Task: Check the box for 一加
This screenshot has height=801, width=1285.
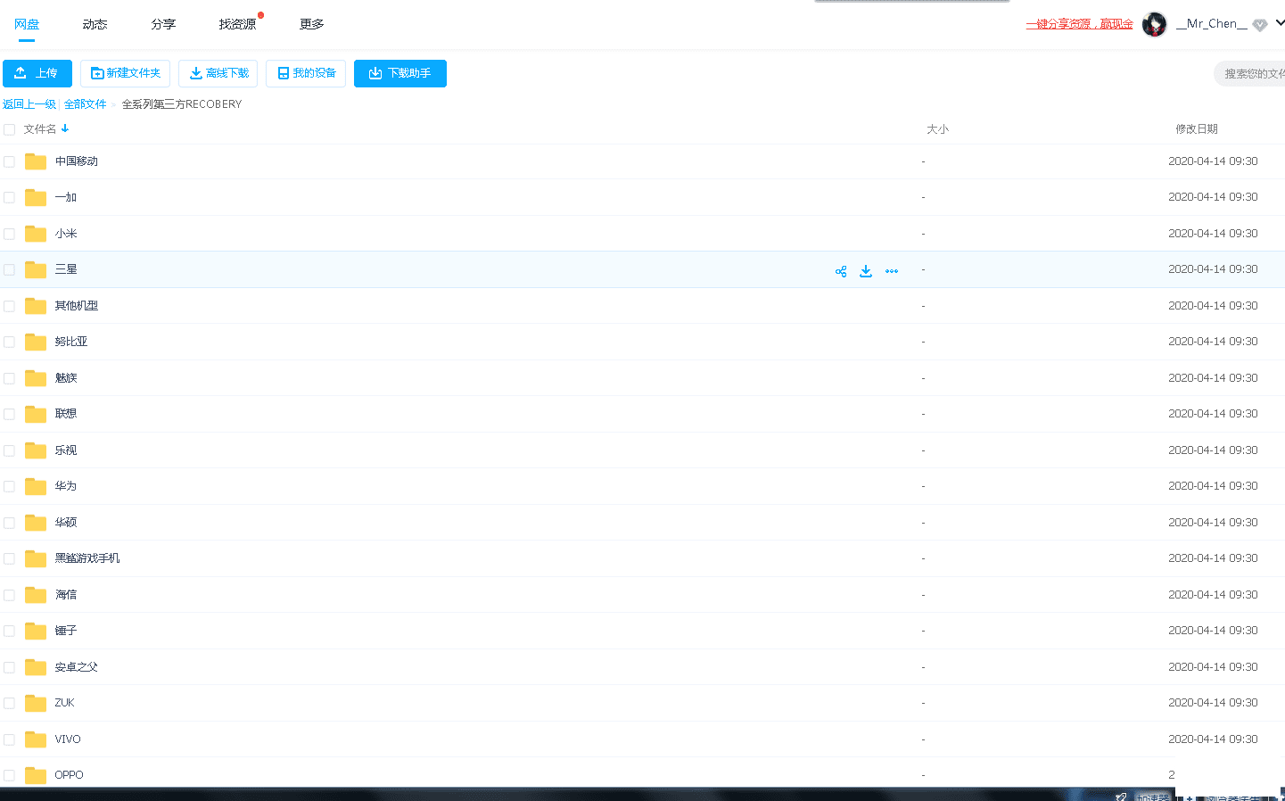Action: point(10,197)
